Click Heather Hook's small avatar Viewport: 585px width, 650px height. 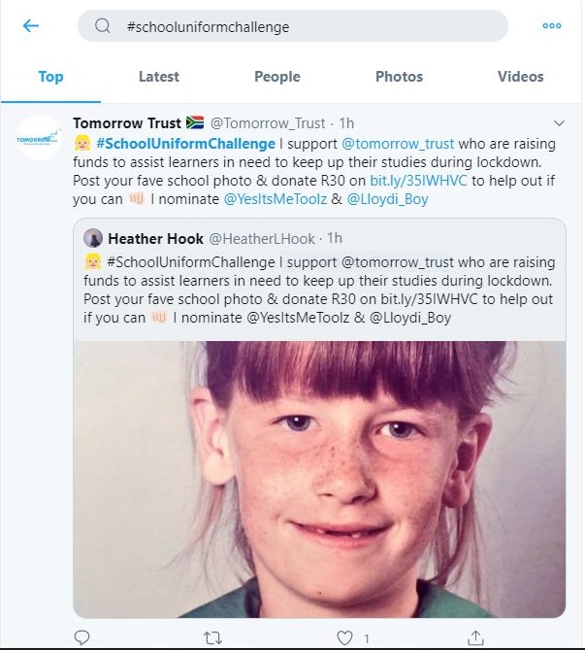[x=93, y=238]
